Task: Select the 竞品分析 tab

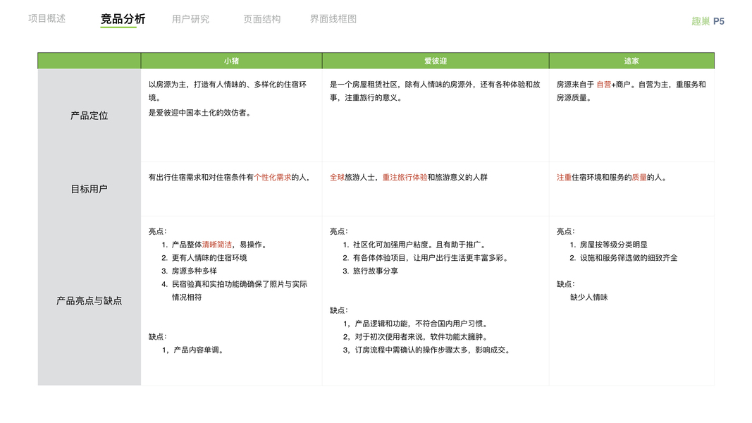Action: tap(123, 19)
